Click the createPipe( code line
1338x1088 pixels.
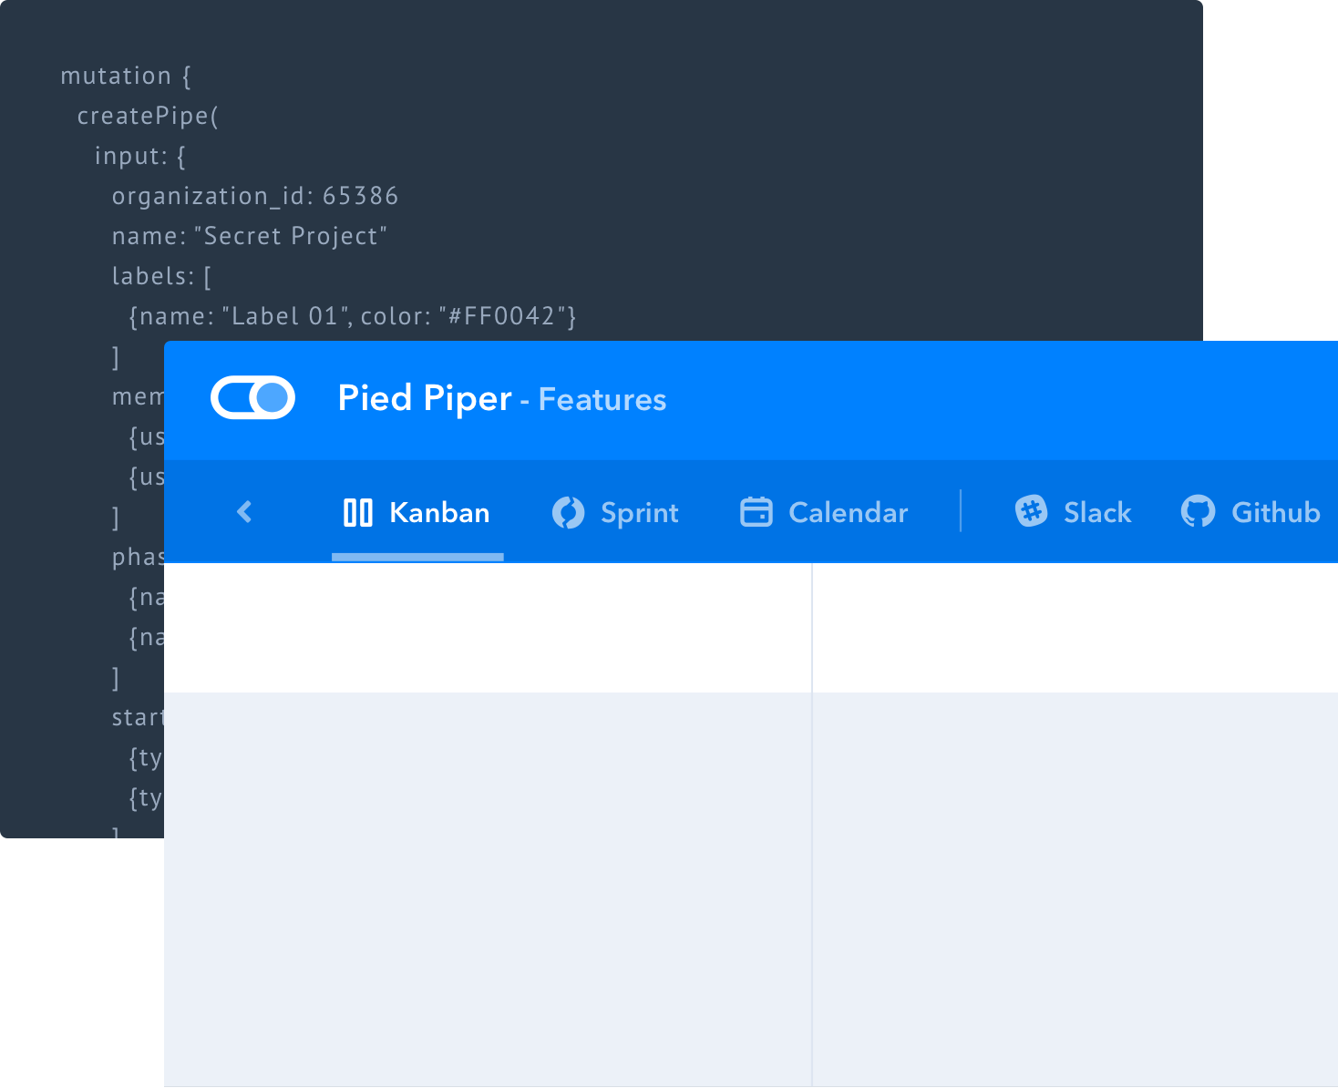(x=148, y=116)
